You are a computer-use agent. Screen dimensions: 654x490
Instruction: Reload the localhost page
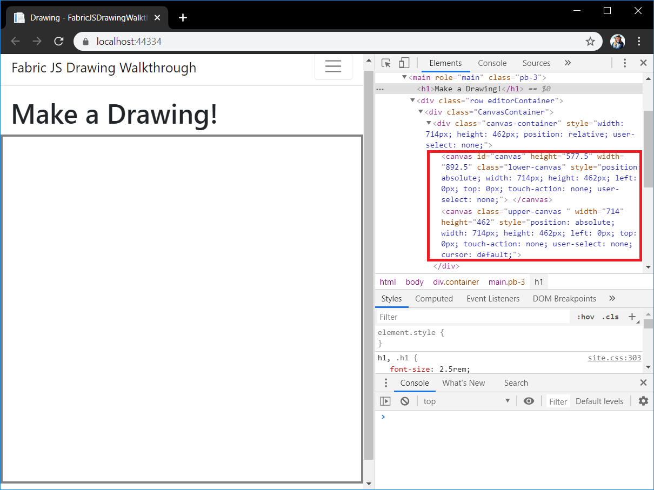point(58,41)
